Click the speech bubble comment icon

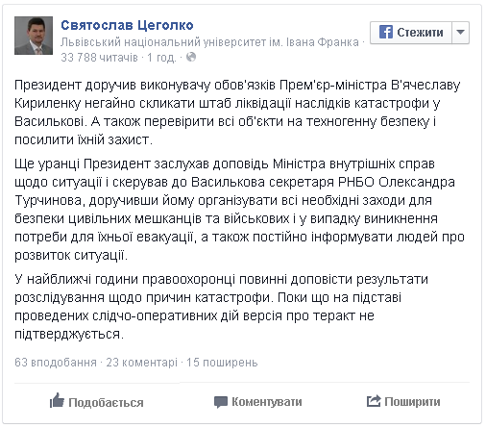tap(221, 402)
